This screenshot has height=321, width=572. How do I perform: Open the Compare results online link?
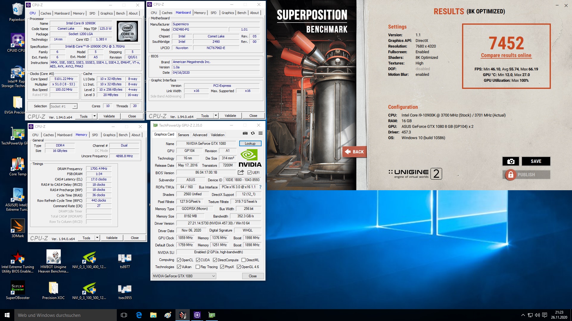[506, 55]
